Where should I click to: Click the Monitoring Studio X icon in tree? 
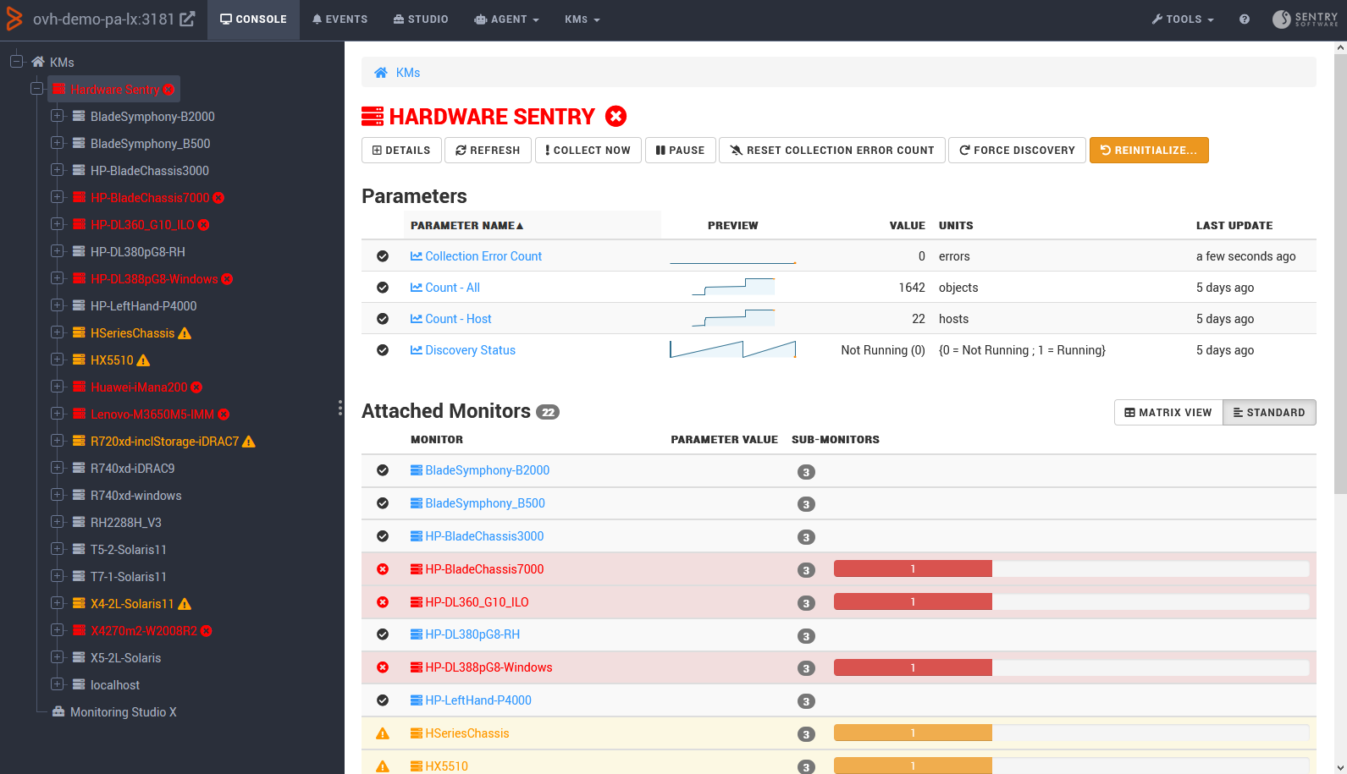58,712
